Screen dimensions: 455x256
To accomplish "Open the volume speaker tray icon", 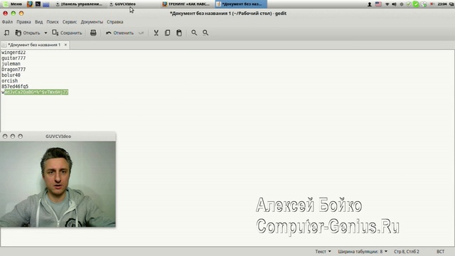I will pos(394,4).
